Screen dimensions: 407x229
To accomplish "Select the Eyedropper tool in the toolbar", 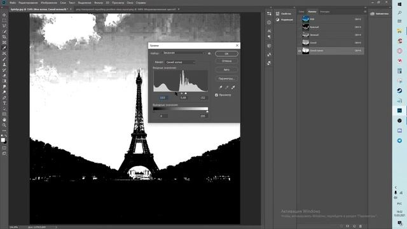I will point(4,48).
